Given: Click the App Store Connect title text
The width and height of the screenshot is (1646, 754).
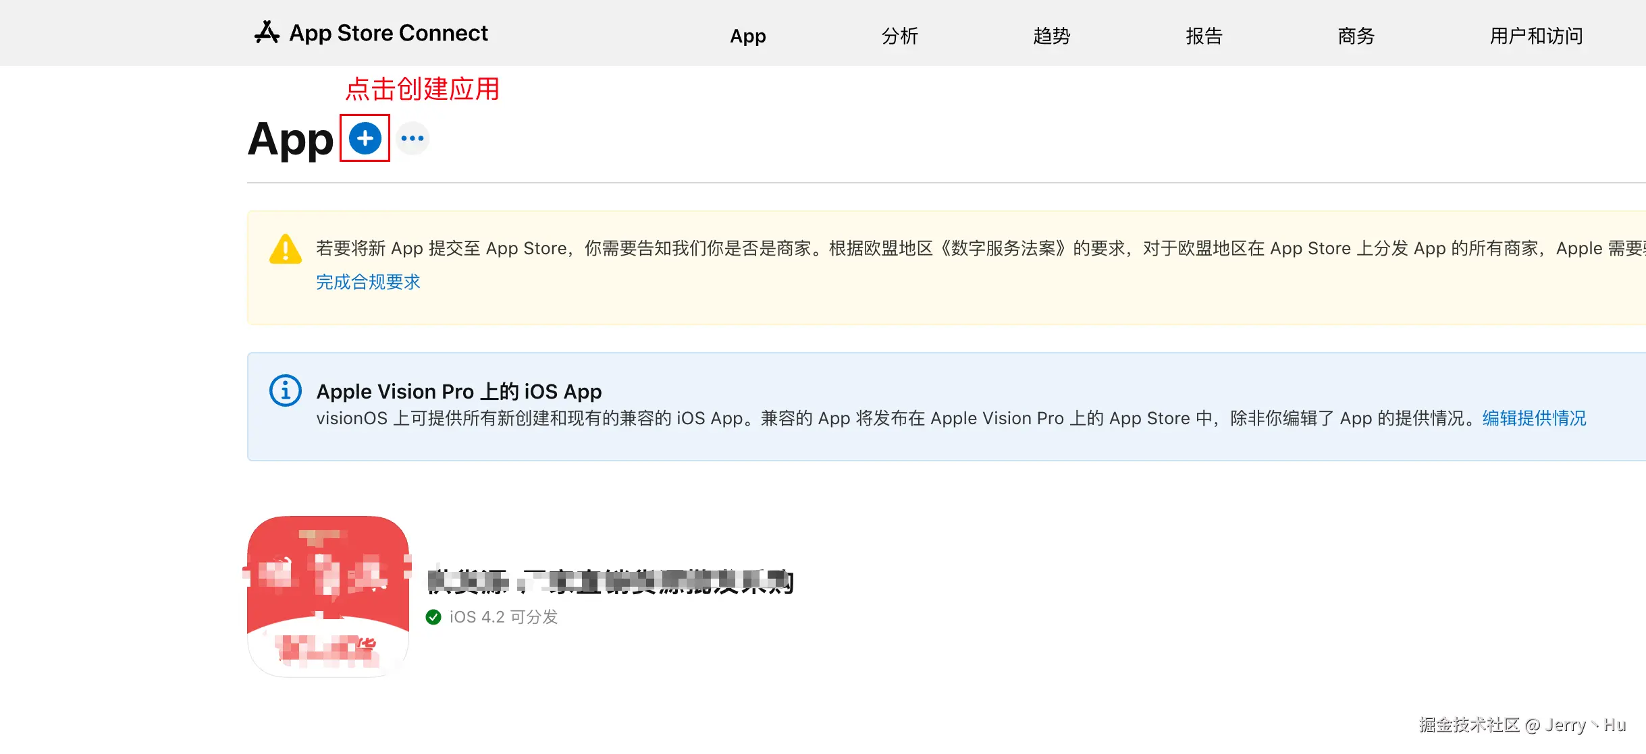Looking at the screenshot, I should (388, 33).
